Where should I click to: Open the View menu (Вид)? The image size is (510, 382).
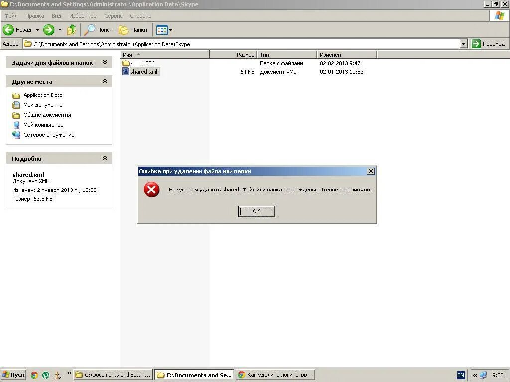[x=56, y=16]
